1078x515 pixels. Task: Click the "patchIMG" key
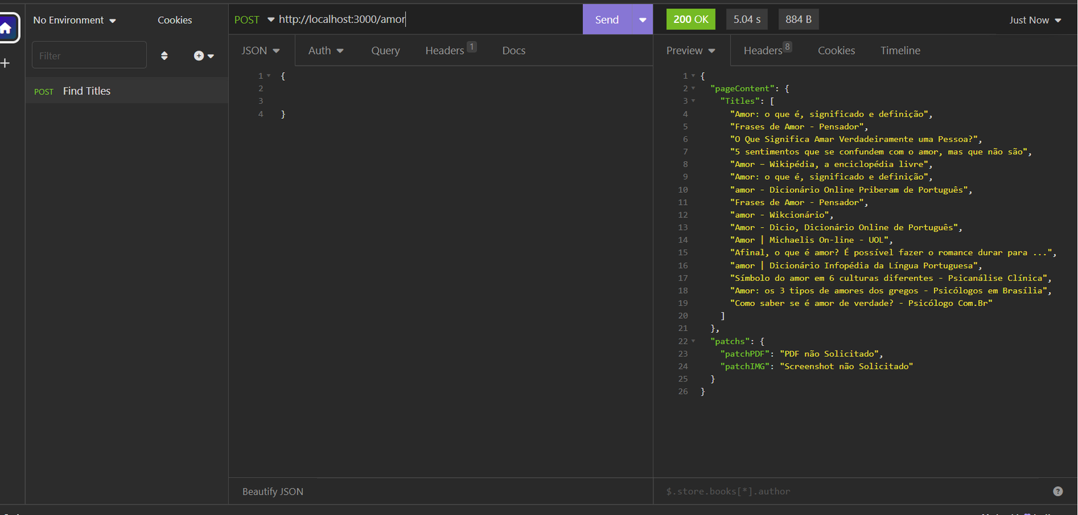[x=744, y=367]
